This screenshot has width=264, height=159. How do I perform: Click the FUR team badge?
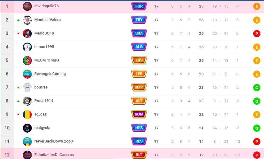(139, 6)
